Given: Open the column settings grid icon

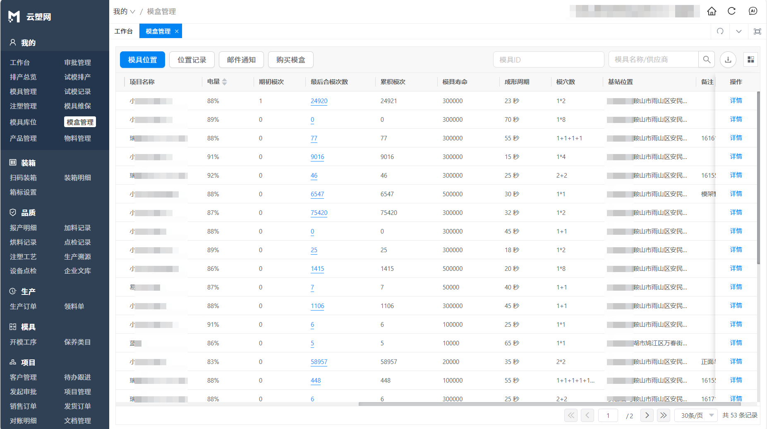Looking at the screenshot, I should (x=750, y=59).
